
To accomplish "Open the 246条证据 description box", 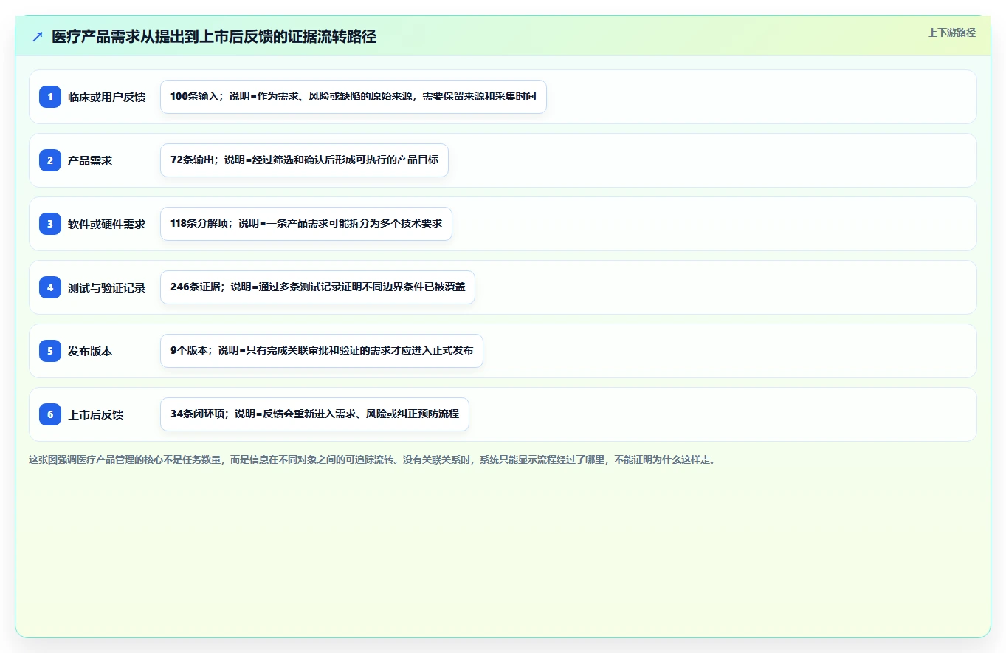I will pos(317,287).
